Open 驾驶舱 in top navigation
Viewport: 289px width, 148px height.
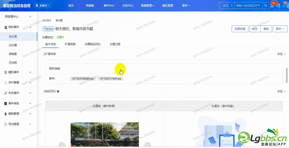(90, 6)
